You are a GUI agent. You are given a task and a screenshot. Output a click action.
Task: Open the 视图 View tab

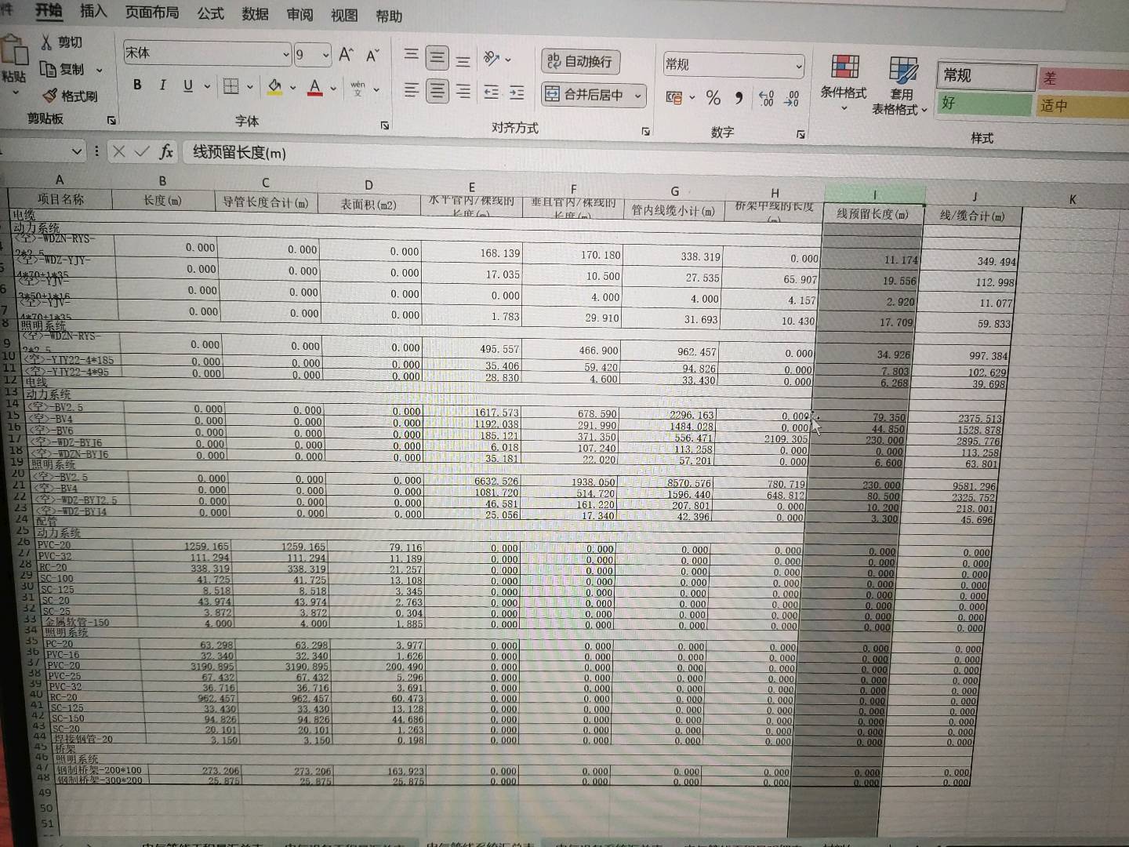(x=343, y=16)
